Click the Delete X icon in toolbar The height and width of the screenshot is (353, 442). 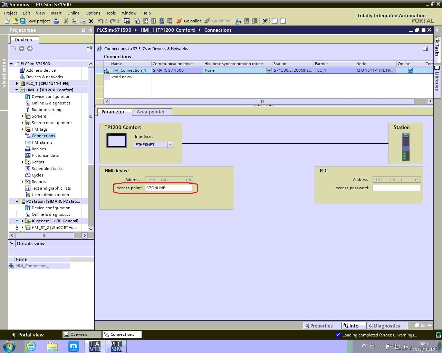click(91, 21)
